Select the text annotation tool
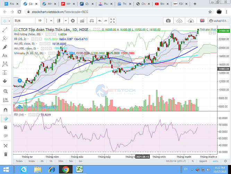The height and width of the screenshot is (174, 231). coord(5,56)
